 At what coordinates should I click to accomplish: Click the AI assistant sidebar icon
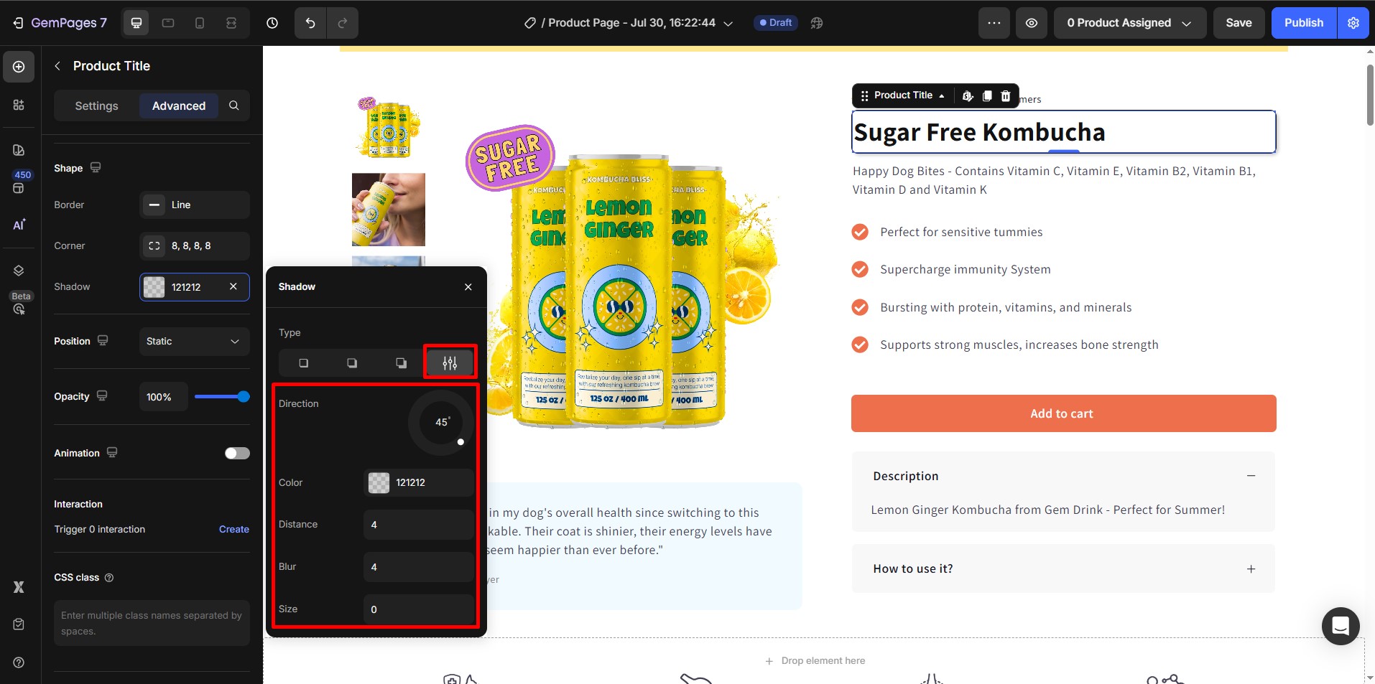(19, 225)
